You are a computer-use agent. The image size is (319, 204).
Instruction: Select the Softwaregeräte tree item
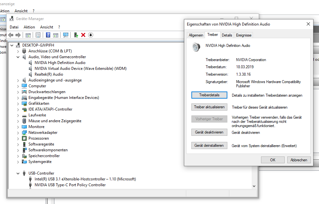[41, 144]
